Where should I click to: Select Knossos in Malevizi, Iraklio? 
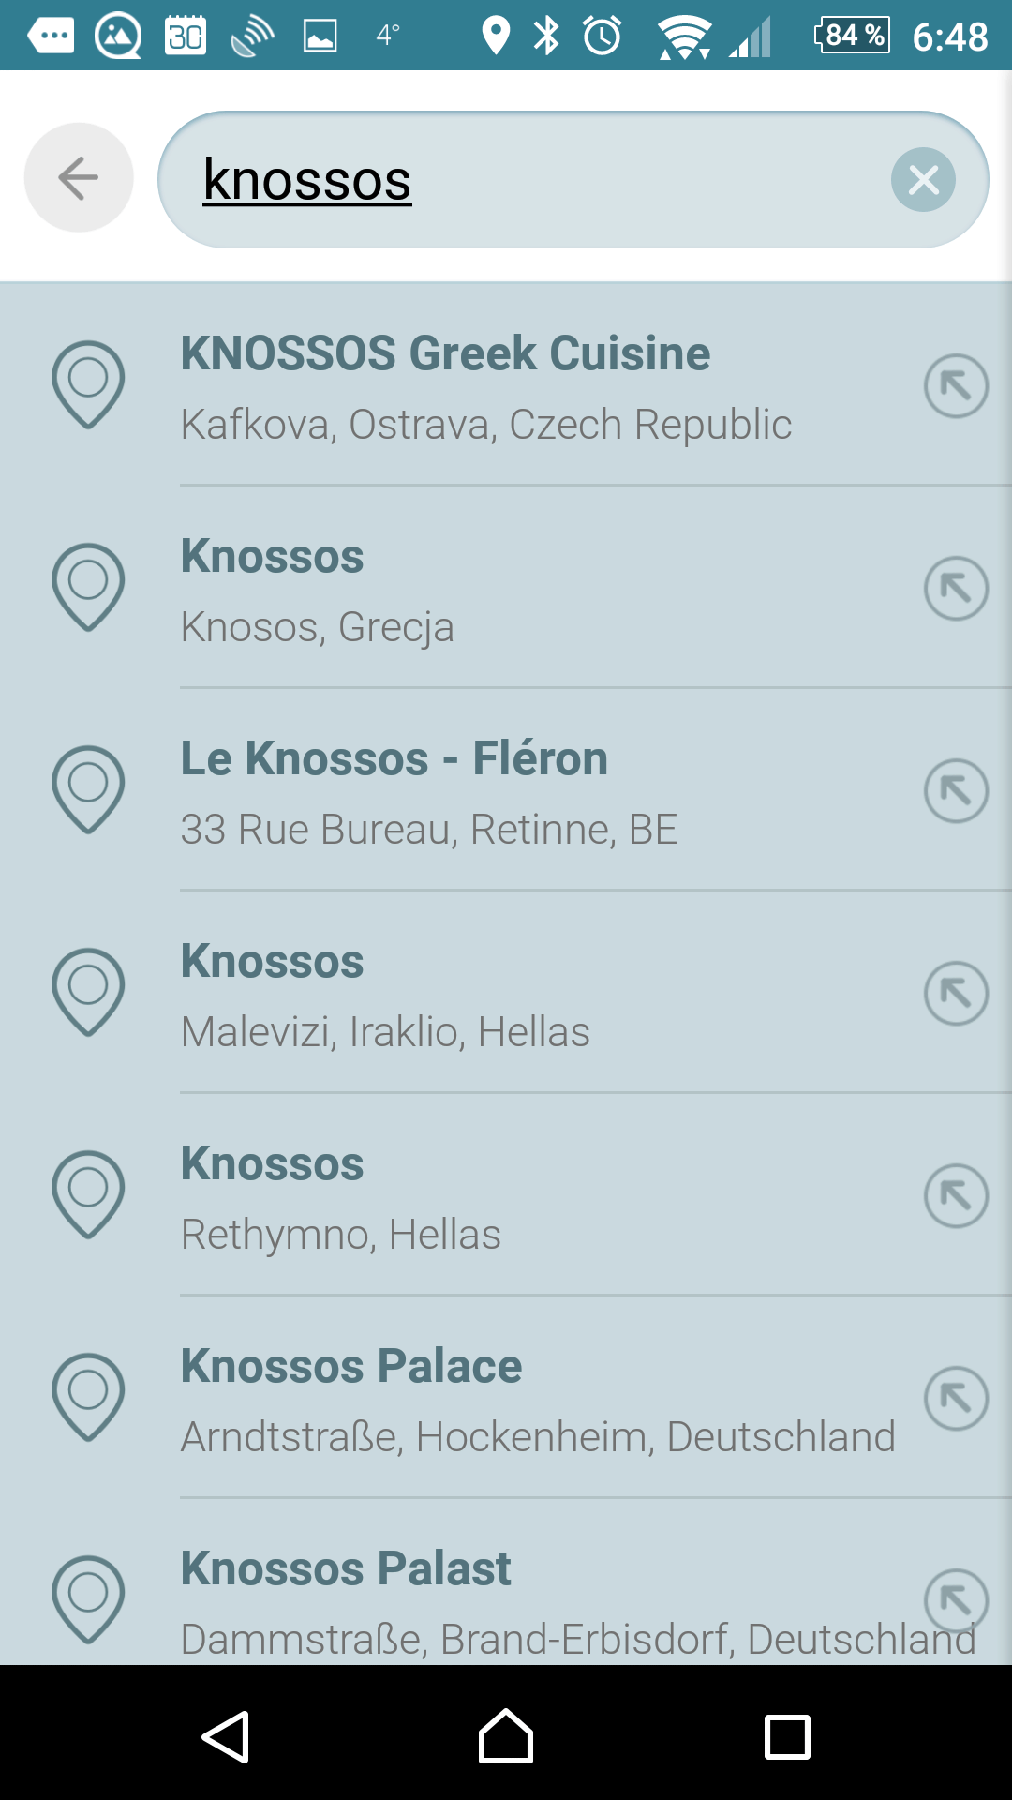487,994
